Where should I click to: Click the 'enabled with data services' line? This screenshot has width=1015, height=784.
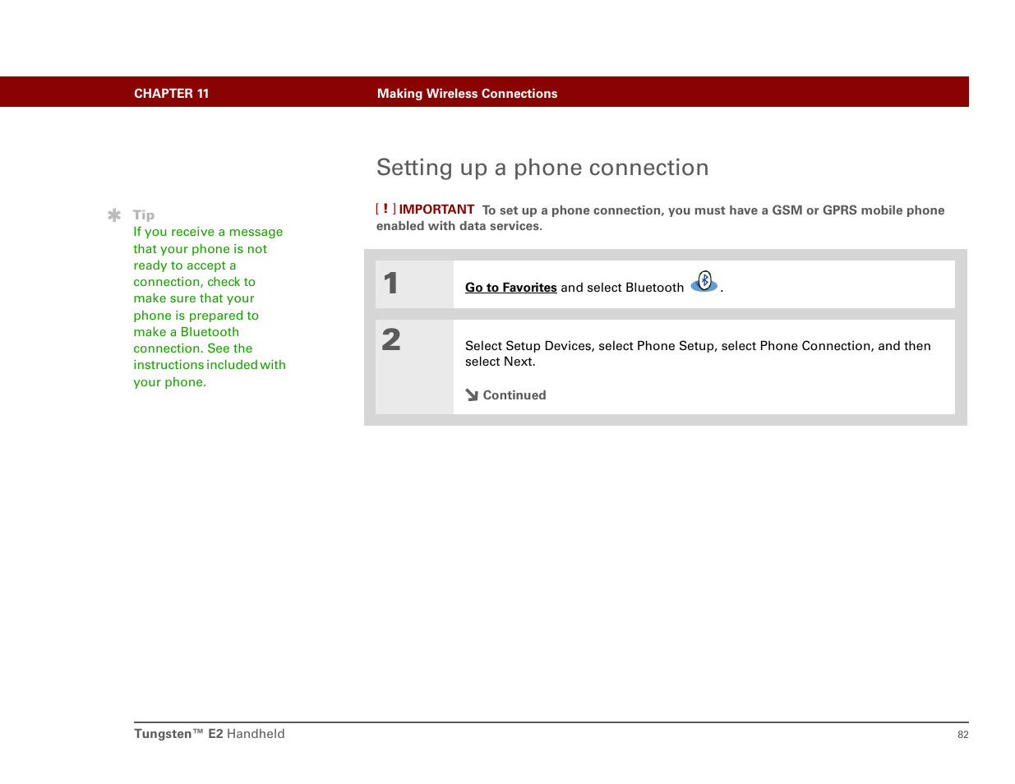coord(459,226)
